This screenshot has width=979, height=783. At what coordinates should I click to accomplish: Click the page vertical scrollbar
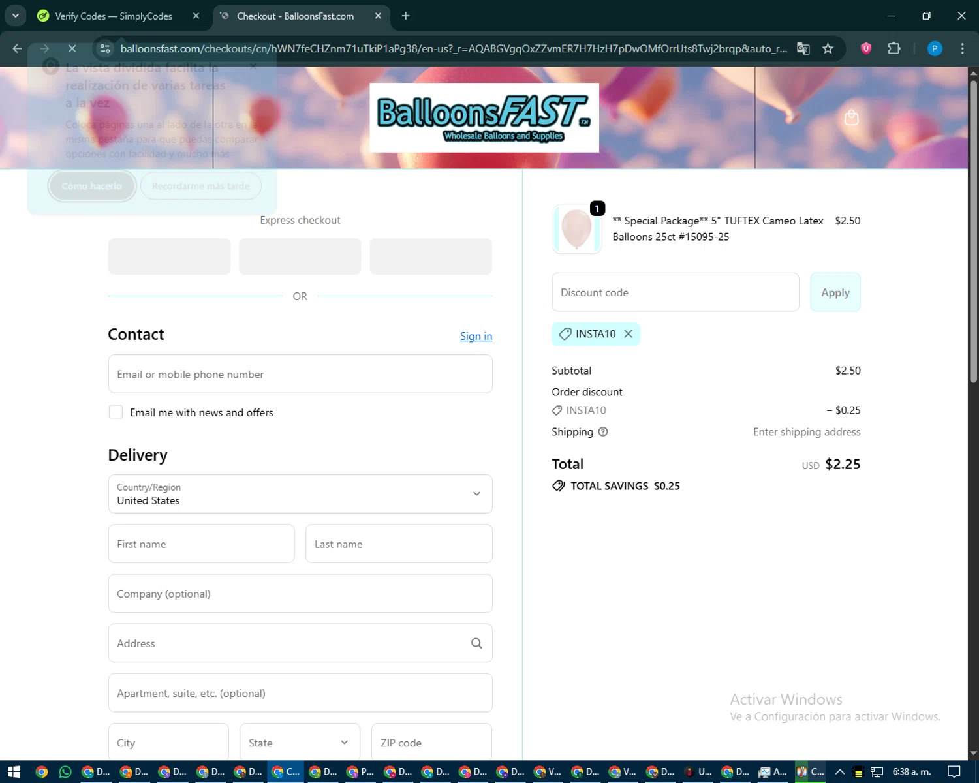point(973,232)
